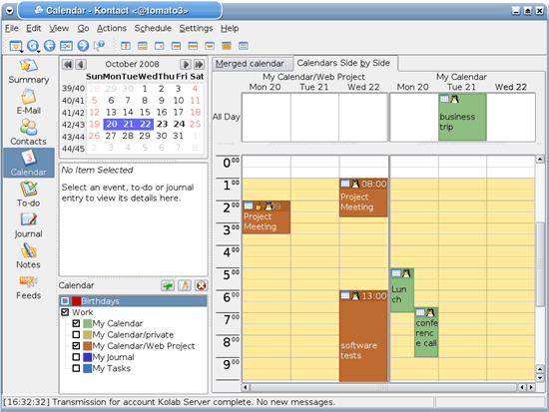Open the Summary view in sidebar

tap(28, 72)
